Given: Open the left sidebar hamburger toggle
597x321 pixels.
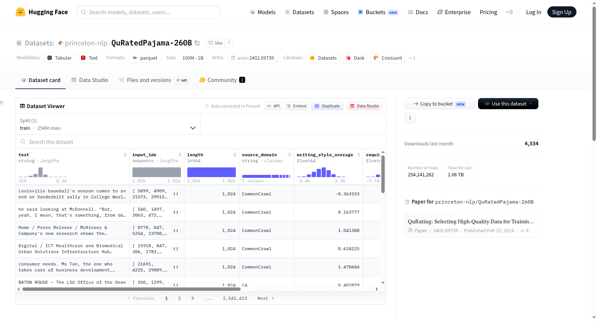Looking at the screenshot, I should (1, 103).
